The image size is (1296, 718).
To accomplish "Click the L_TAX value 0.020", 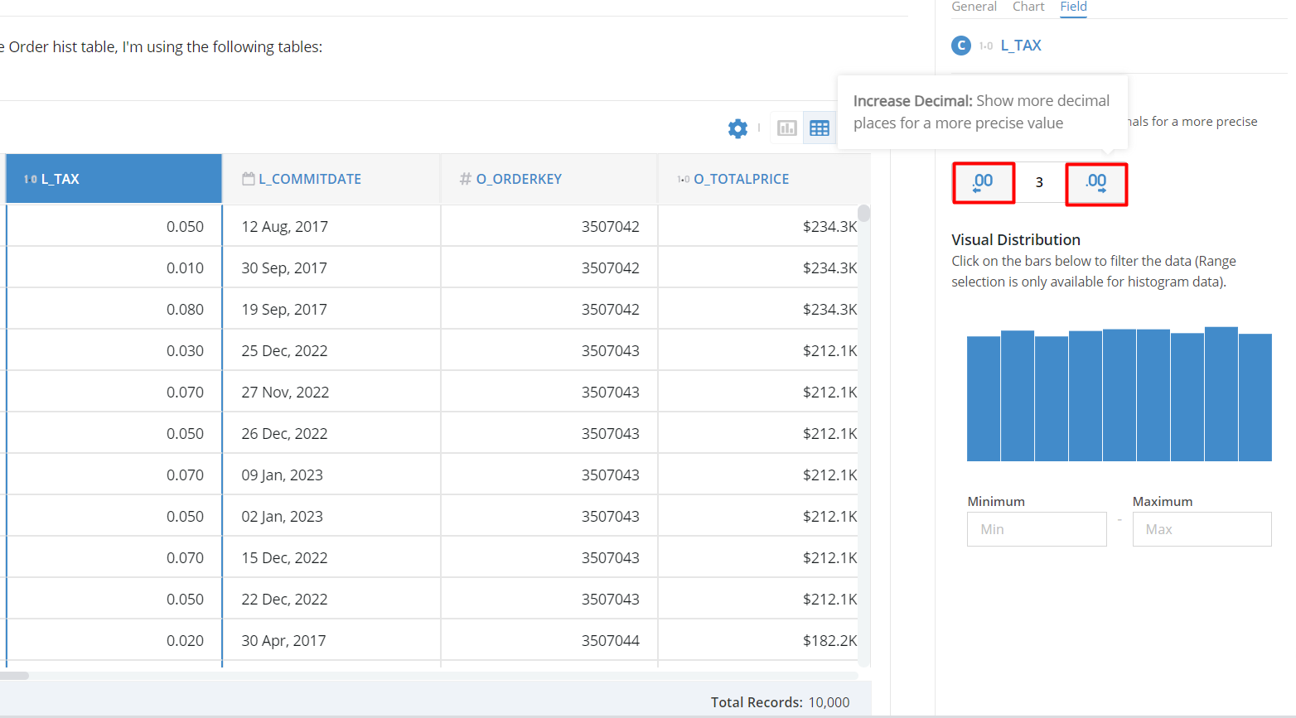I will [x=185, y=640].
